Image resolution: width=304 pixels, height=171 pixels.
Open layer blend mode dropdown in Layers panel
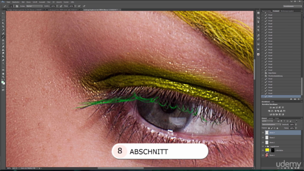click(x=271, y=124)
